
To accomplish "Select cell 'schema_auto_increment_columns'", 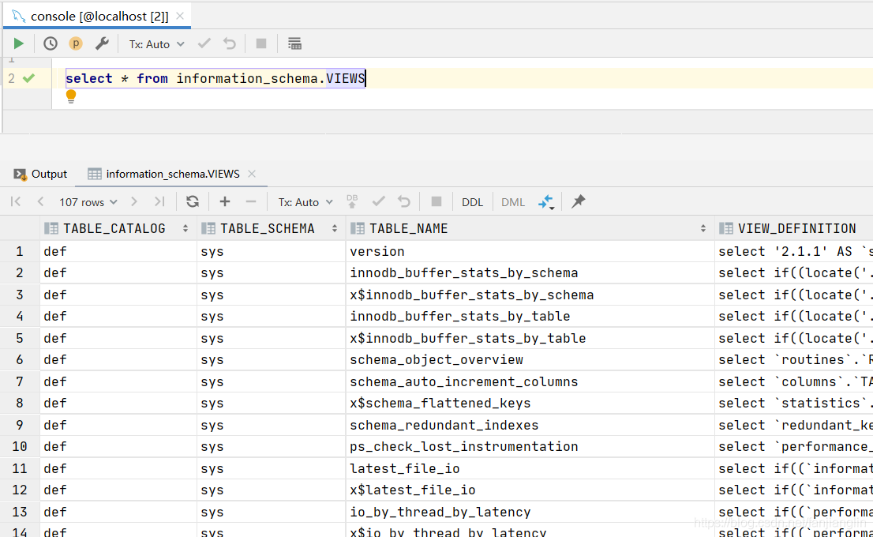I will (530, 381).
